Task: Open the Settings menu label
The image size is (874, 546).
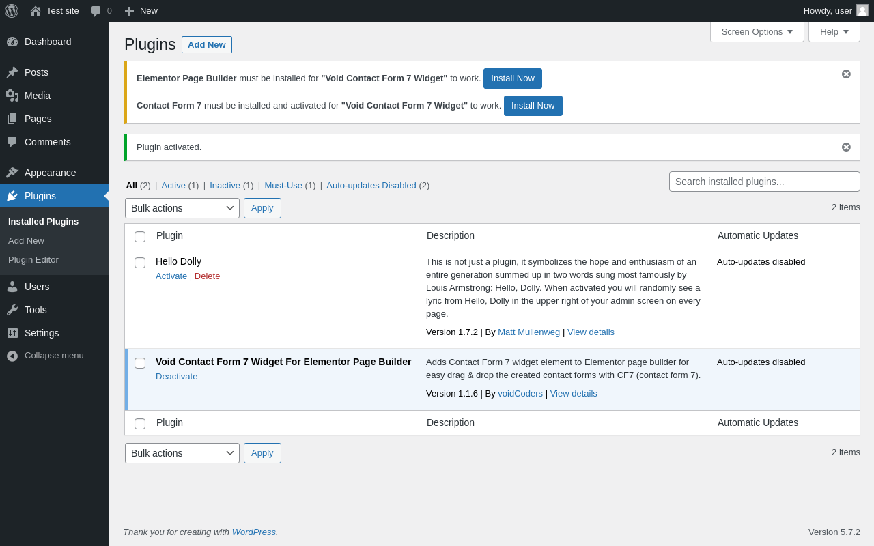Action: (x=42, y=333)
